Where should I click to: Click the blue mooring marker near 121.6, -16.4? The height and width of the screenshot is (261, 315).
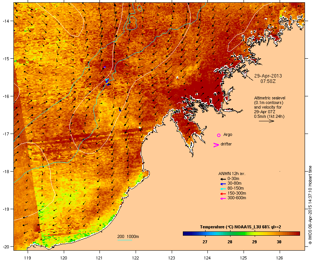[x=120, y=110]
